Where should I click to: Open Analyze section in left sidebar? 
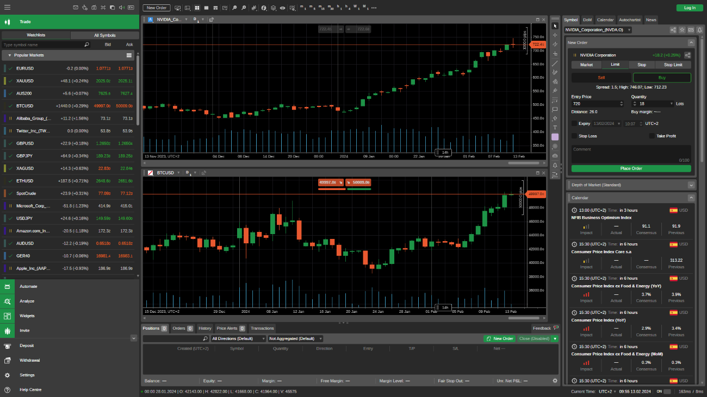pyautogui.click(x=27, y=301)
